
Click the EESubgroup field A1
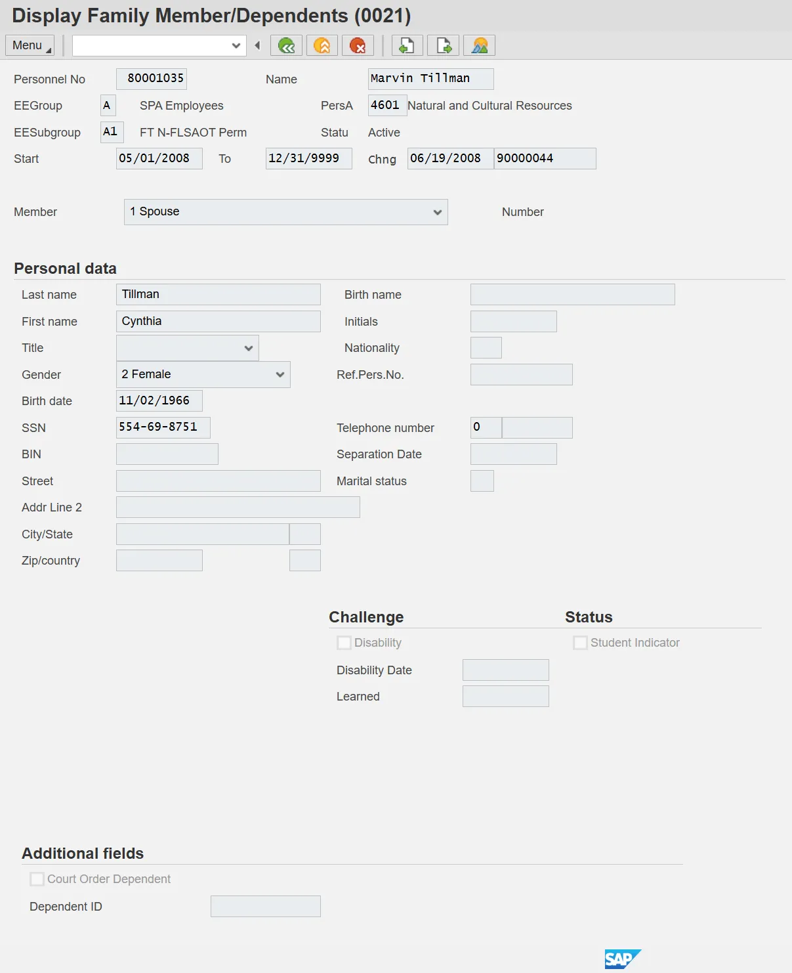pyautogui.click(x=112, y=132)
